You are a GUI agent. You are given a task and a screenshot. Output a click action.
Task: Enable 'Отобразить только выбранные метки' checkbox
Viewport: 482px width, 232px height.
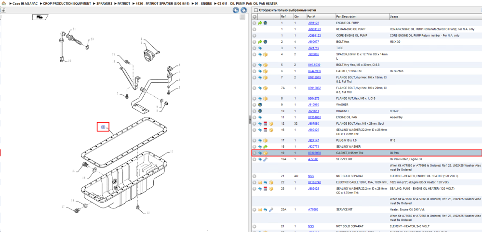click(255, 10)
